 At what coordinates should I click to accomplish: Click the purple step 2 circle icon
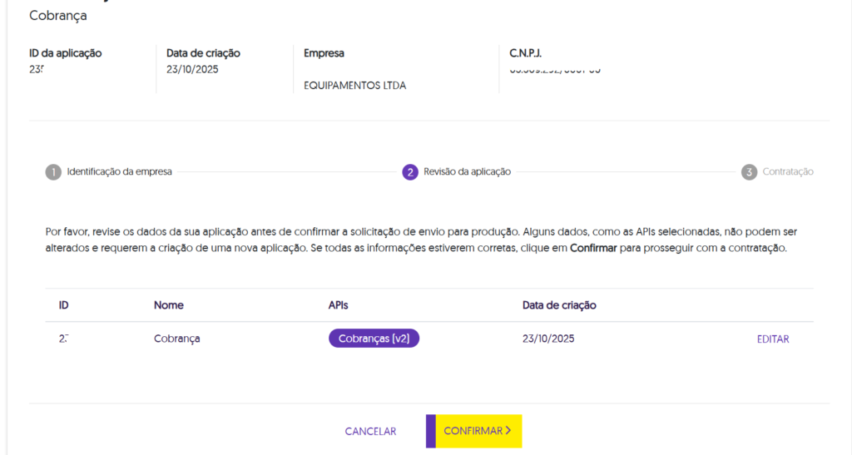(409, 172)
